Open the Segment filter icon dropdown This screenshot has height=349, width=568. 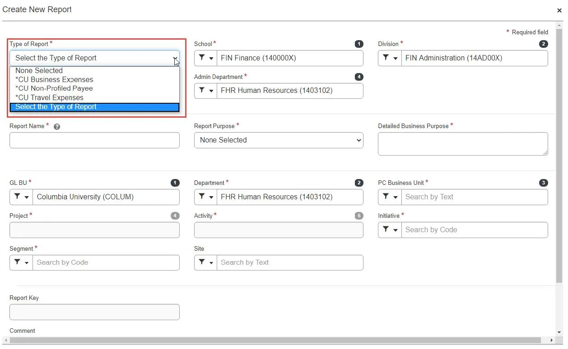(x=21, y=263)
